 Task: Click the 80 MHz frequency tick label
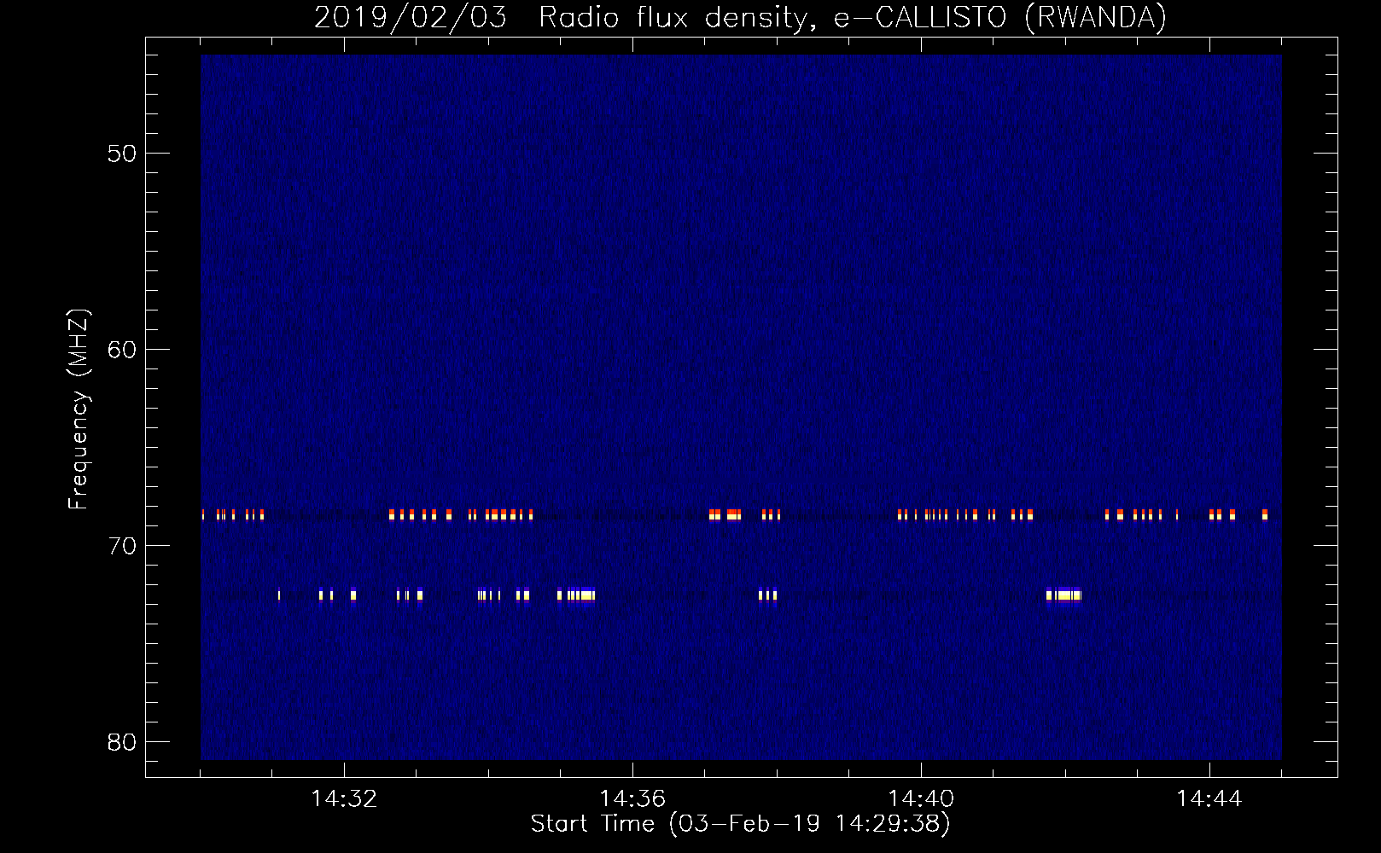coord(122,742)
